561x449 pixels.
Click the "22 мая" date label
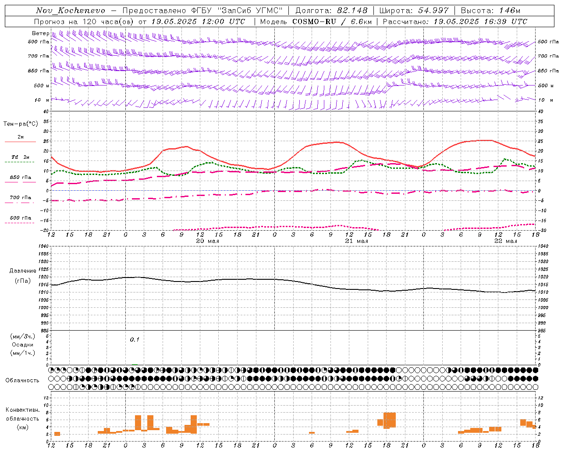tap(506, 241)
